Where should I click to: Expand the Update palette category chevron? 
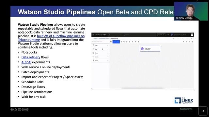pos(108,57)
